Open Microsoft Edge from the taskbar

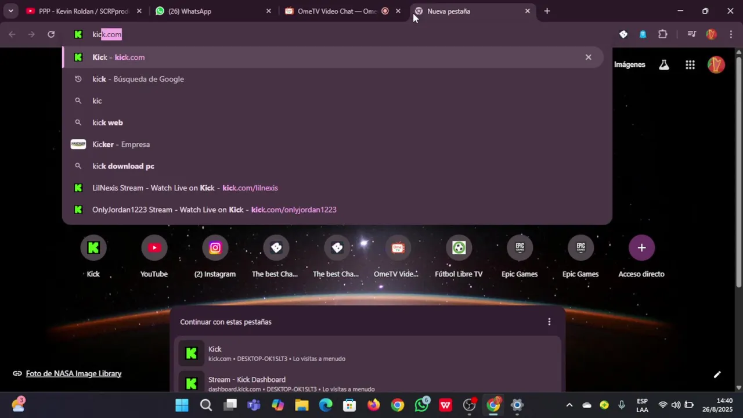326,405
